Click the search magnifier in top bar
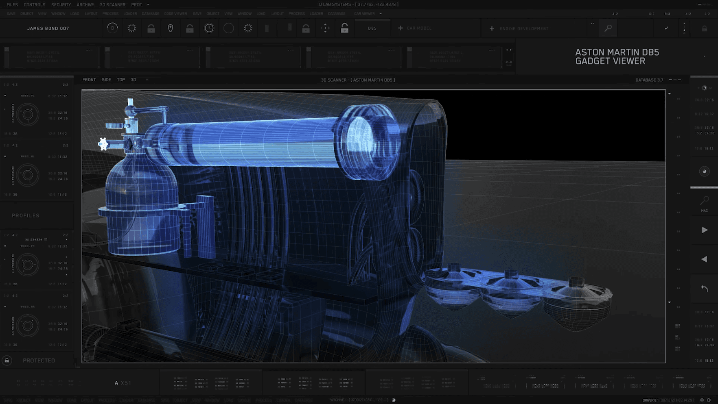 click(x=608, y=28)
